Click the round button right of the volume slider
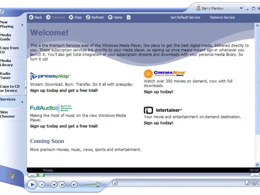Screen dimensions: 260x195 coord(115,183)
